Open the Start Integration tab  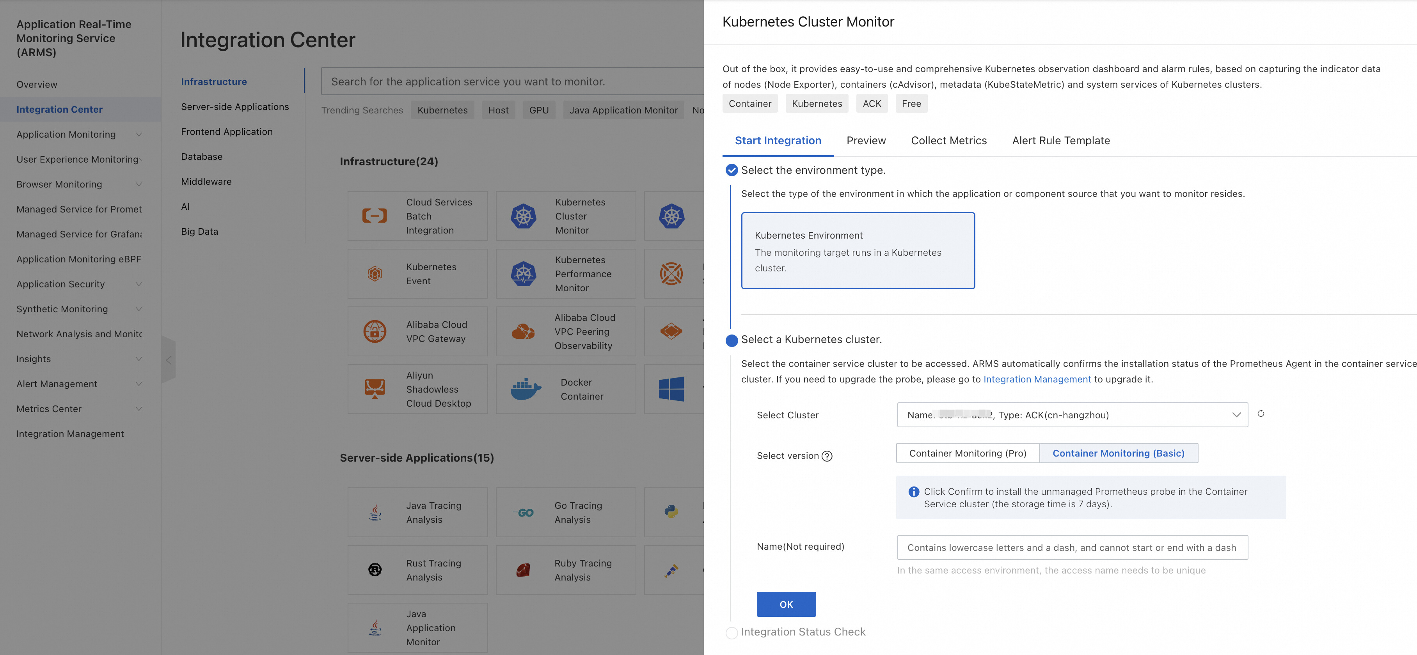click(x=778, y=141)
